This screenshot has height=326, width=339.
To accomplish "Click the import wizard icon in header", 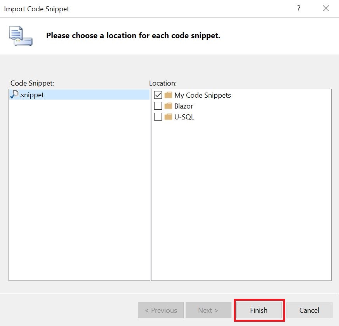I will click(x=21, y=36).
